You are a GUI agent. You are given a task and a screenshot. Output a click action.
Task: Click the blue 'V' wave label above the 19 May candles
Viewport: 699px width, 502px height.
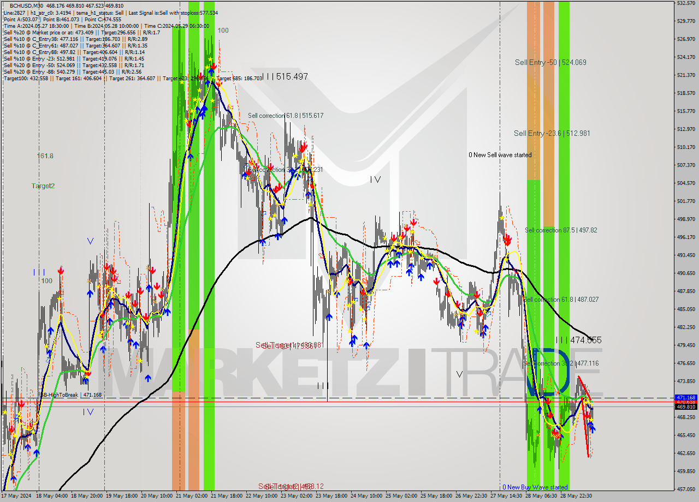(90, 241)
